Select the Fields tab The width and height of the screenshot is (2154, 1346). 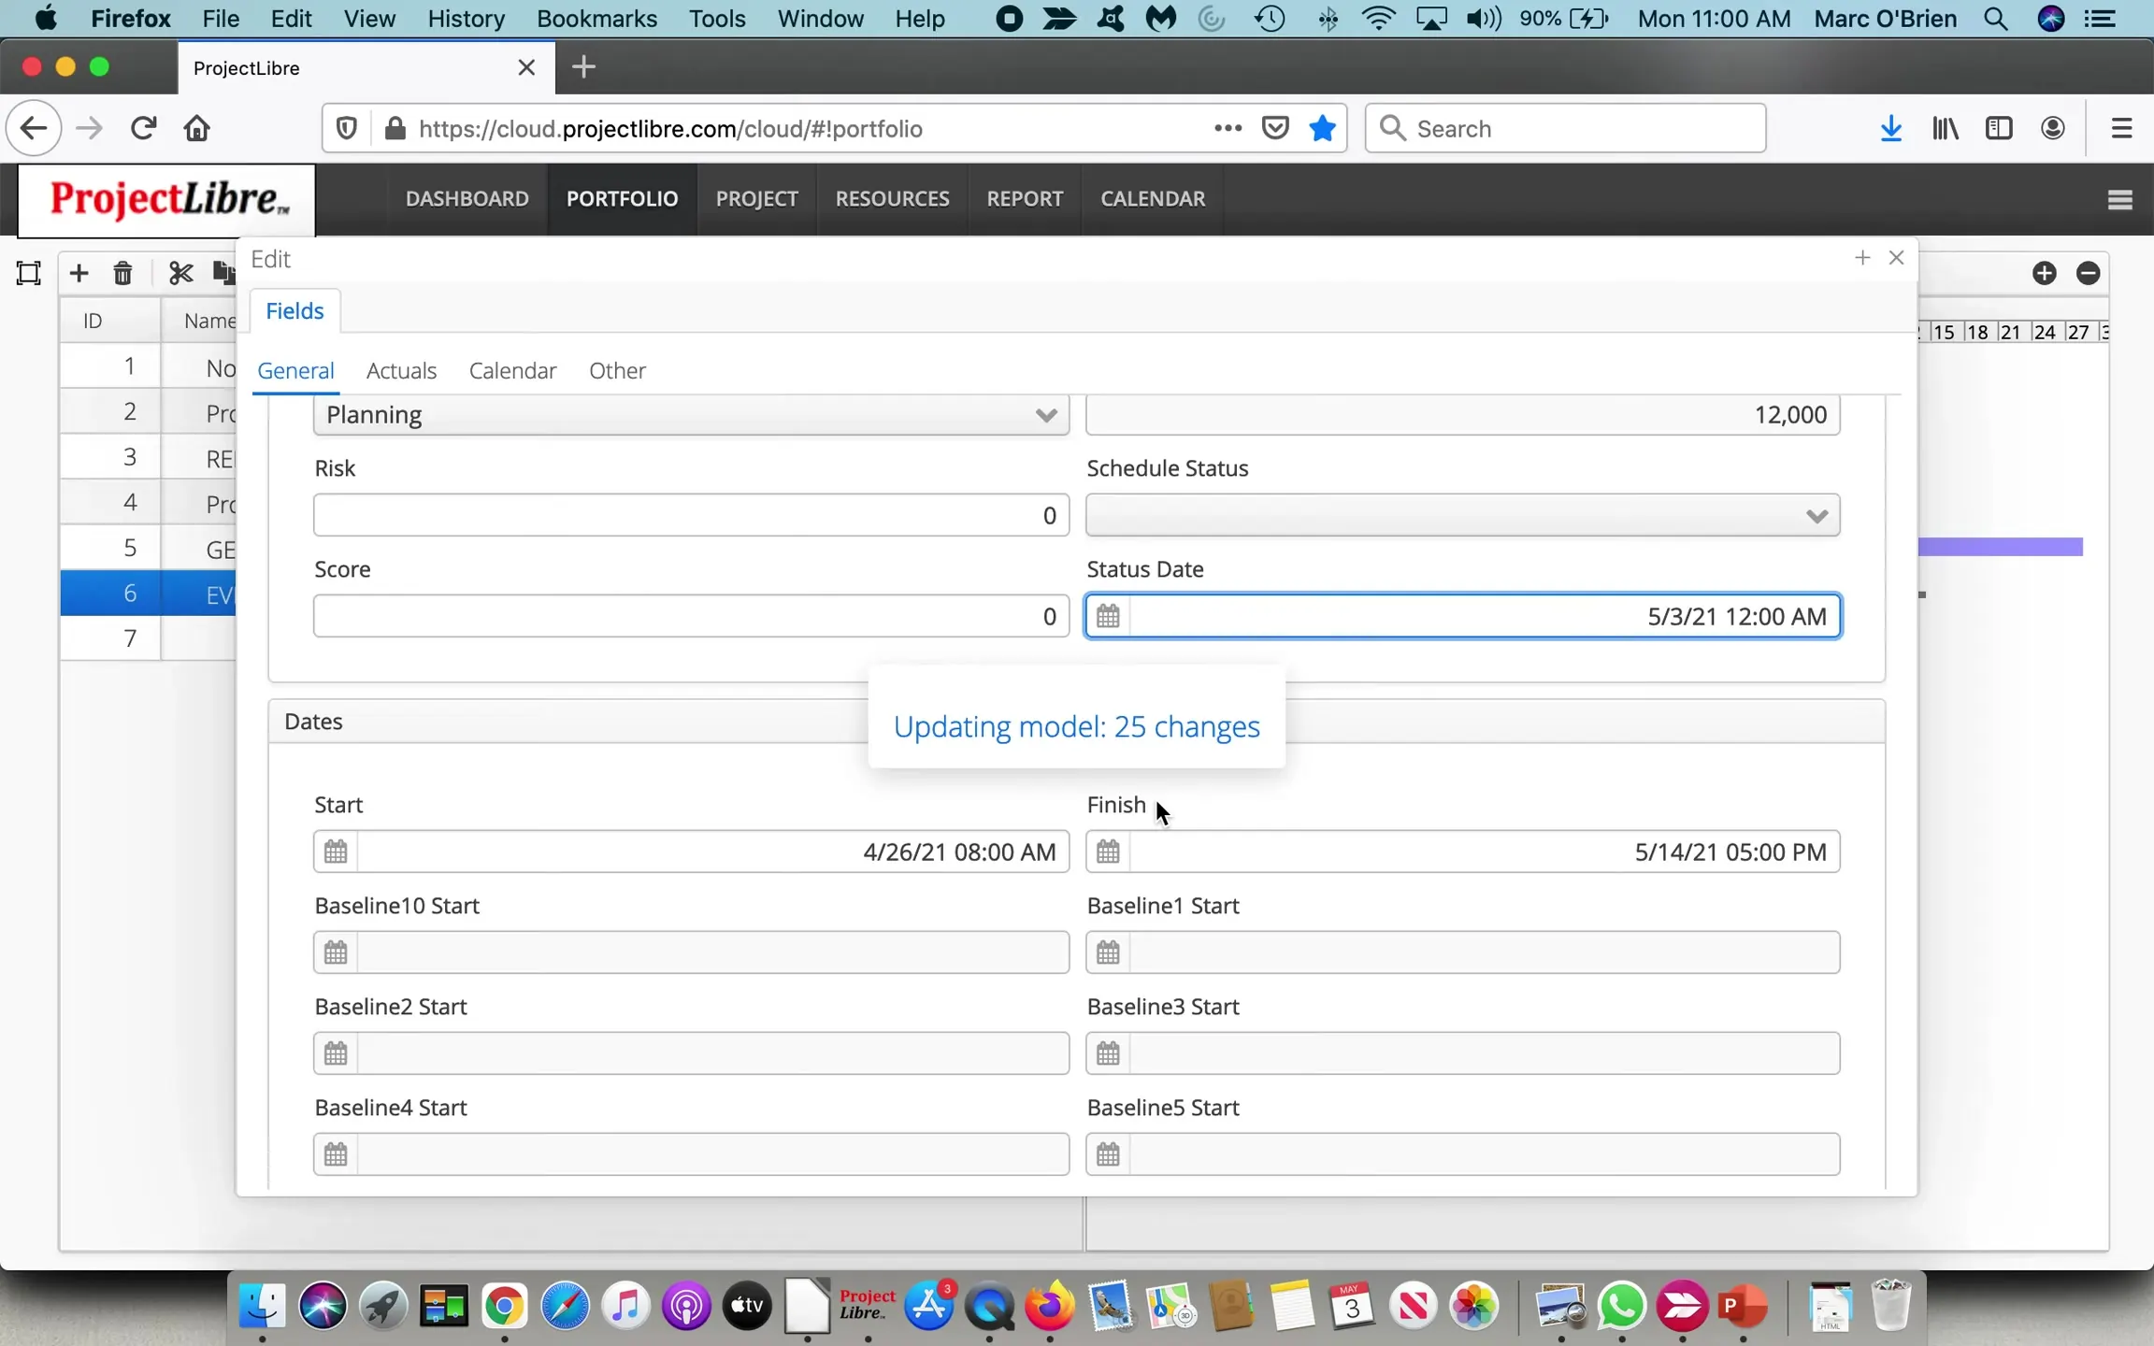(x=294, y=310)
